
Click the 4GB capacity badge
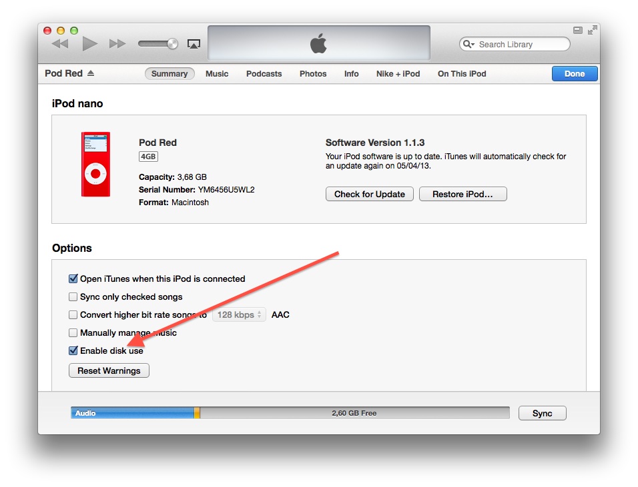click(148, 157)
